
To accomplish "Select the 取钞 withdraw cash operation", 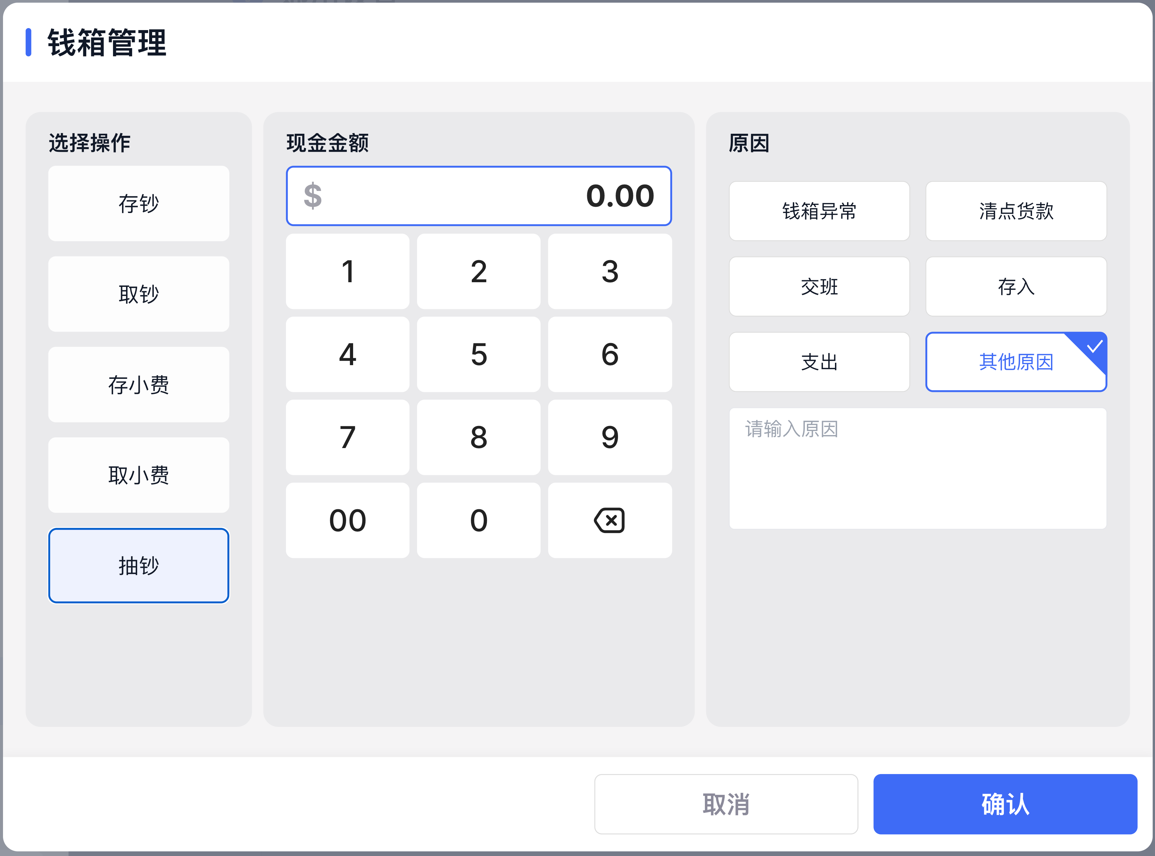I will 138,294.
